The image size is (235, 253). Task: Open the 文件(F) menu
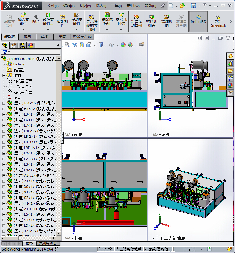[x=53, y=6]
